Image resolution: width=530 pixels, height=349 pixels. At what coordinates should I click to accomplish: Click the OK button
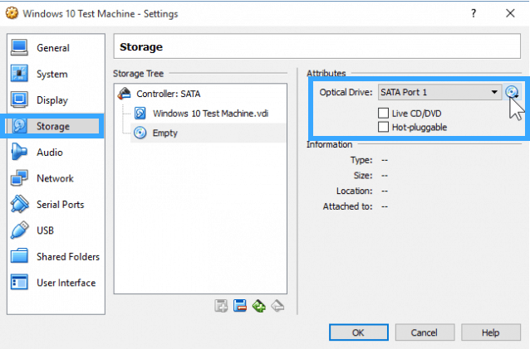click(x=358, y=332)
